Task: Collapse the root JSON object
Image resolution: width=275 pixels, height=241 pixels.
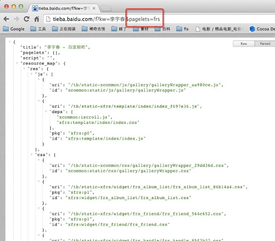Action: pos(10,42)
